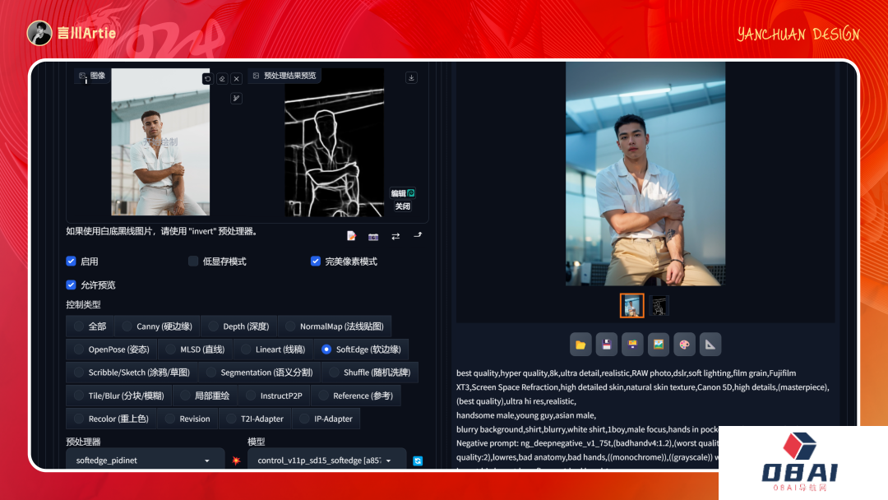888x500 pixels.
Task: Click the 编辑 button on the preview
Action: [x=403, y=193]
